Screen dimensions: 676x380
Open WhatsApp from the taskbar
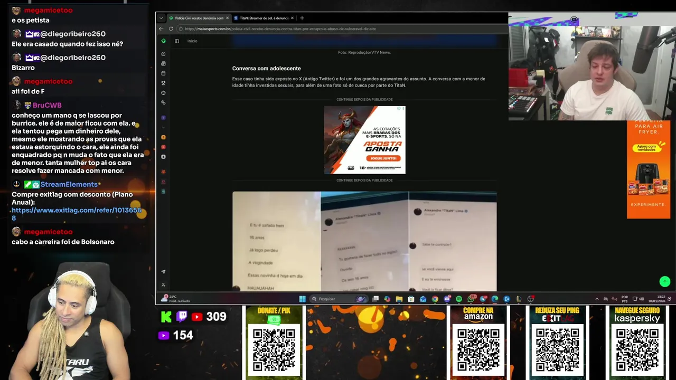click(471, 299)
